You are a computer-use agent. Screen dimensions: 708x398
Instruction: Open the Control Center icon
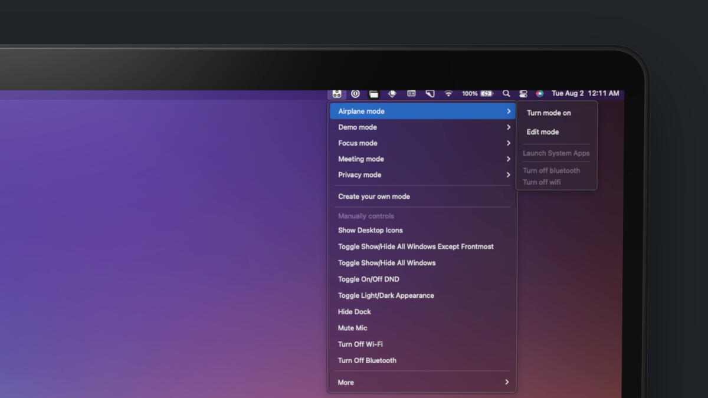pos(523,94)
